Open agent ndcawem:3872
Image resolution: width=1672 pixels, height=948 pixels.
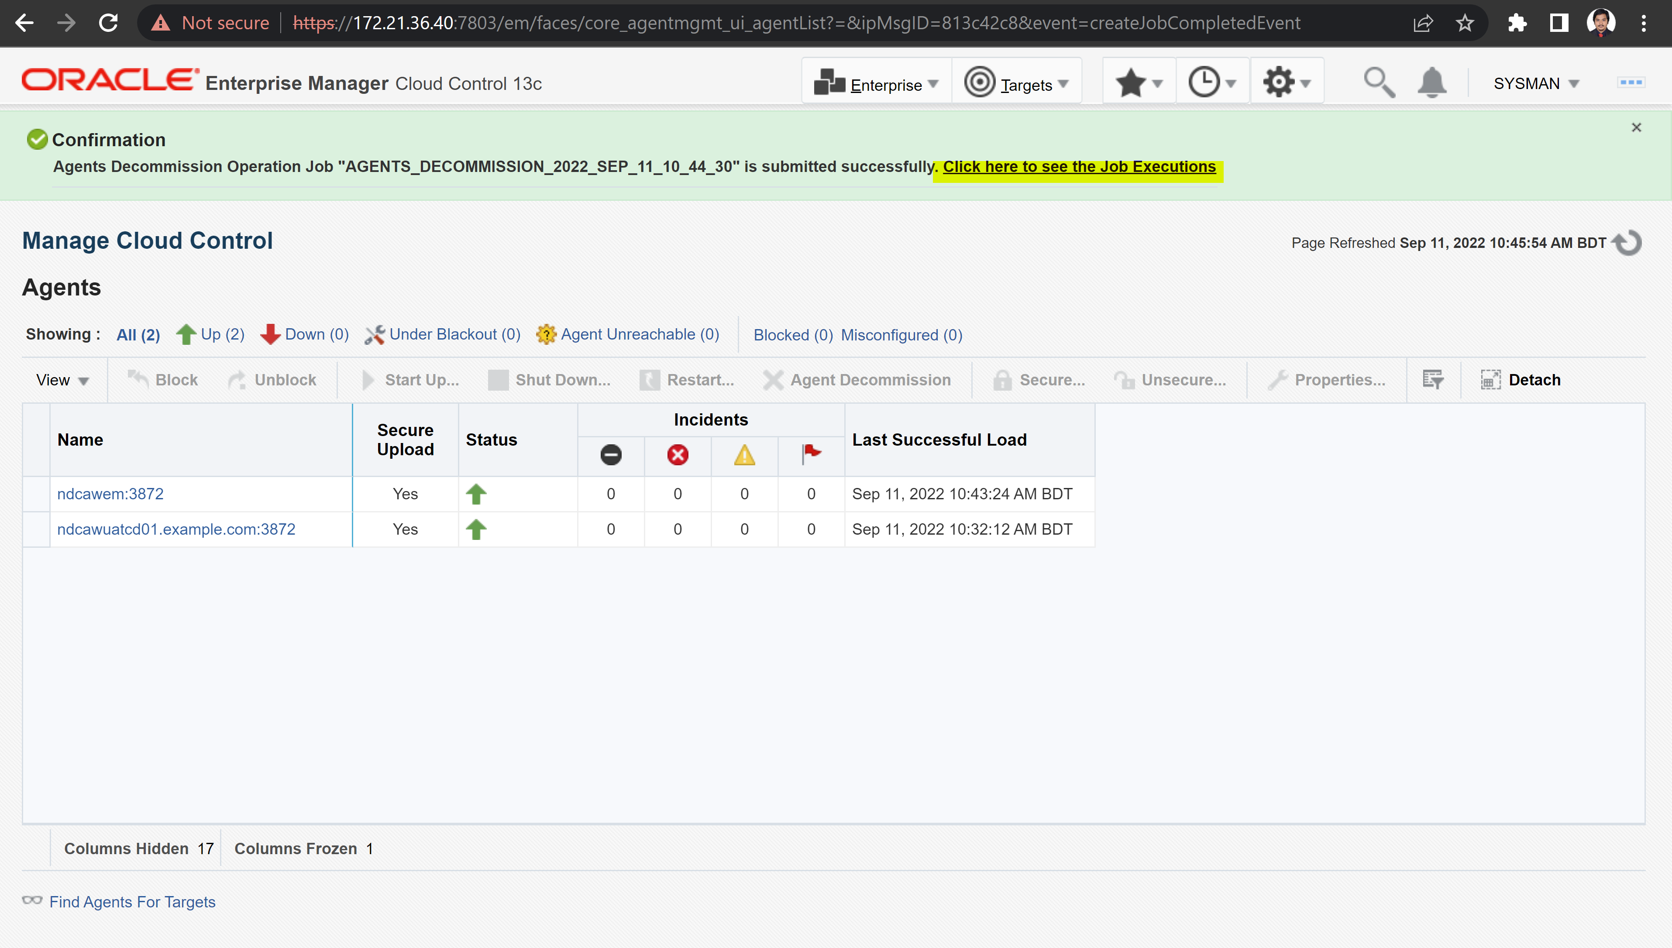(x=110, y=494)
